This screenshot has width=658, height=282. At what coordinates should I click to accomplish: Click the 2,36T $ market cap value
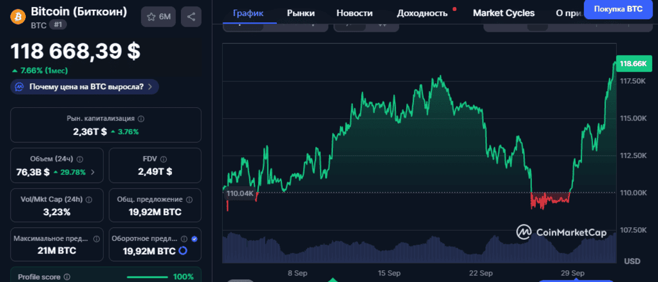[90, 131]
